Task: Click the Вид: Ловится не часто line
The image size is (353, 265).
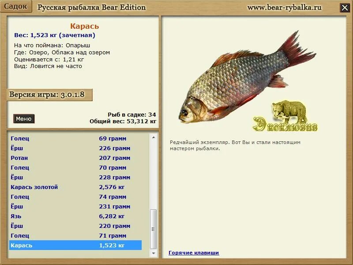Action: click(x=48, y=66)
